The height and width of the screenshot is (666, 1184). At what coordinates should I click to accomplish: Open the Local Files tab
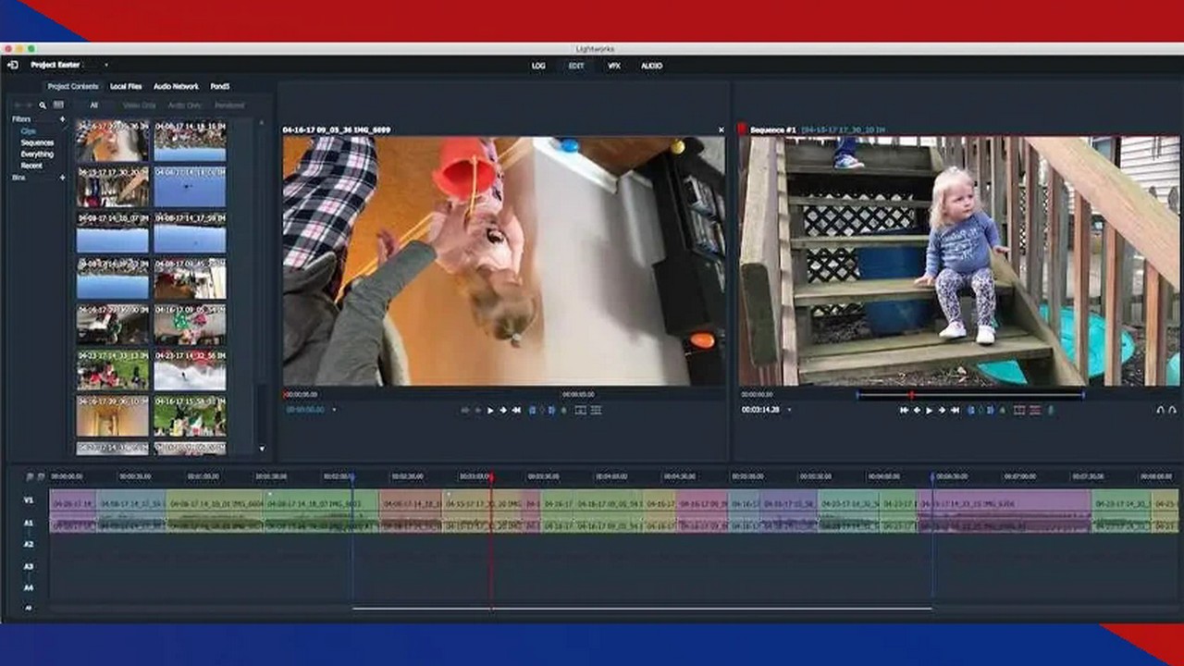[126, 86]
